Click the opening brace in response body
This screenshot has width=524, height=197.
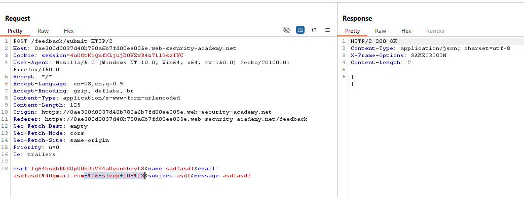(352, 77)
